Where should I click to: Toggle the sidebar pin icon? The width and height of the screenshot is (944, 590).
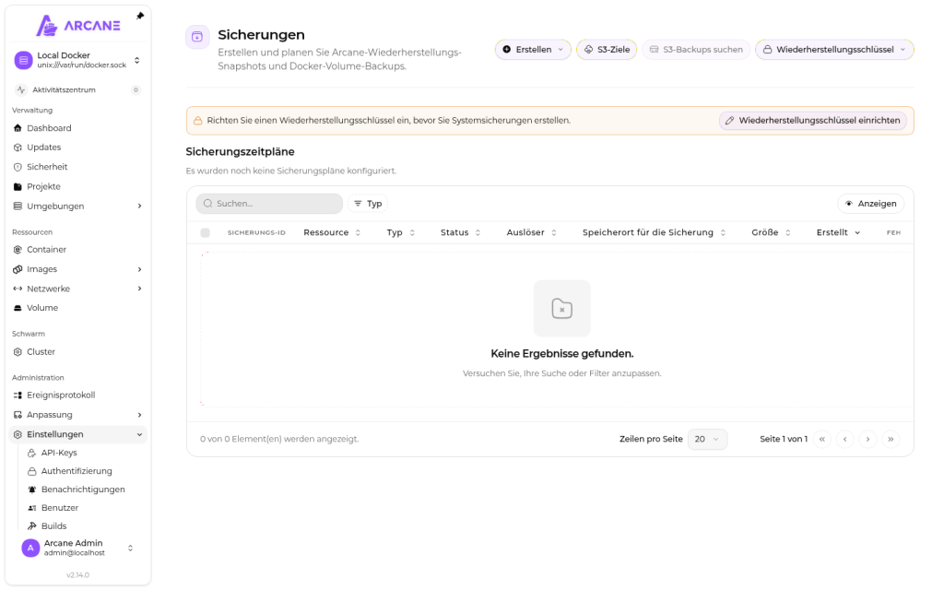[140, 16]
